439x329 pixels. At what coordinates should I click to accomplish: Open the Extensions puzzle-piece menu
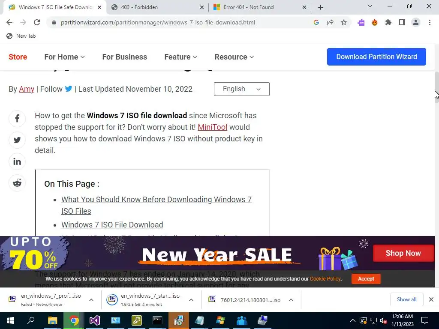coord(388,22)
